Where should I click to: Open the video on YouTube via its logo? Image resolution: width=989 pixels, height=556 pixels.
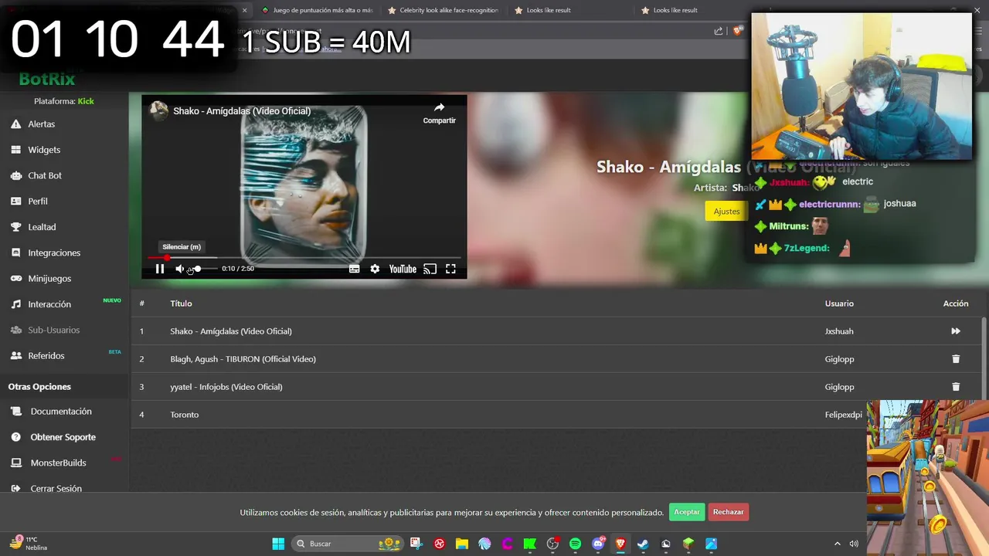pyautogui.click(x=403, y=269)
